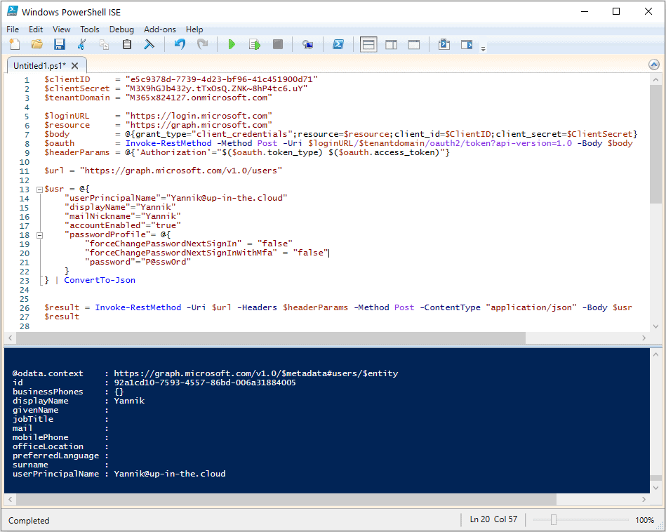Collapse the $usr hashtable block at line 13
This screenshot has width=666, height=532.
coord(39,189)
